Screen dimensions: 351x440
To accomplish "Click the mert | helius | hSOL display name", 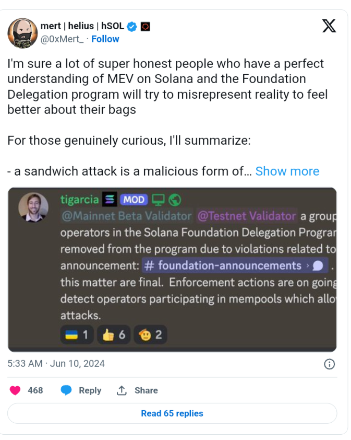I will [x=82, y=26].
